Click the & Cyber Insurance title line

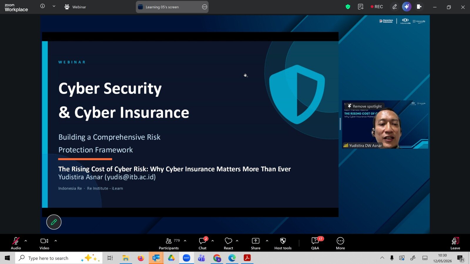point(124,113)
